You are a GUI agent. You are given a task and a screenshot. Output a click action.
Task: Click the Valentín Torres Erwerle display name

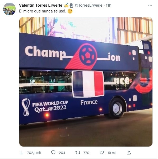[x=41, y=5]
